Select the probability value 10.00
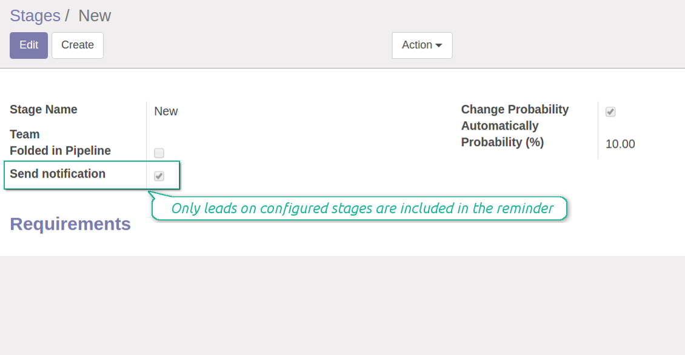685x355 pixels. click(x=620, y=144)
